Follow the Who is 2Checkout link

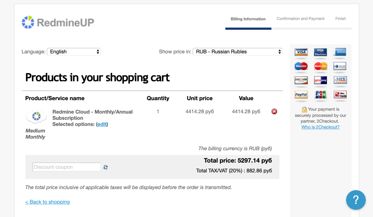tap(320, 127)
